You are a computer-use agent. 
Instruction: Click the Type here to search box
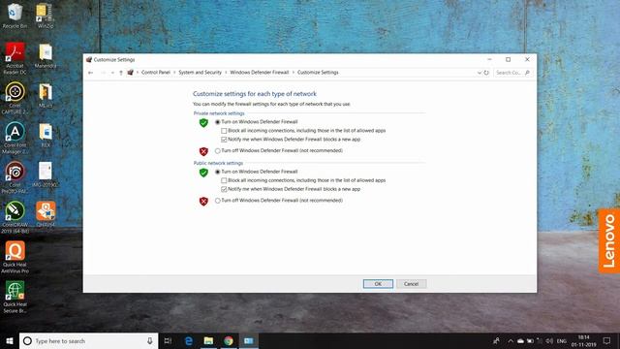[x=88, y=340]
